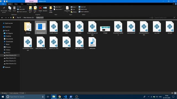The width and height of the screenshot is (177, 99).
Task: Select the text_to_speech Python file
Action: (x=79, y=43)
